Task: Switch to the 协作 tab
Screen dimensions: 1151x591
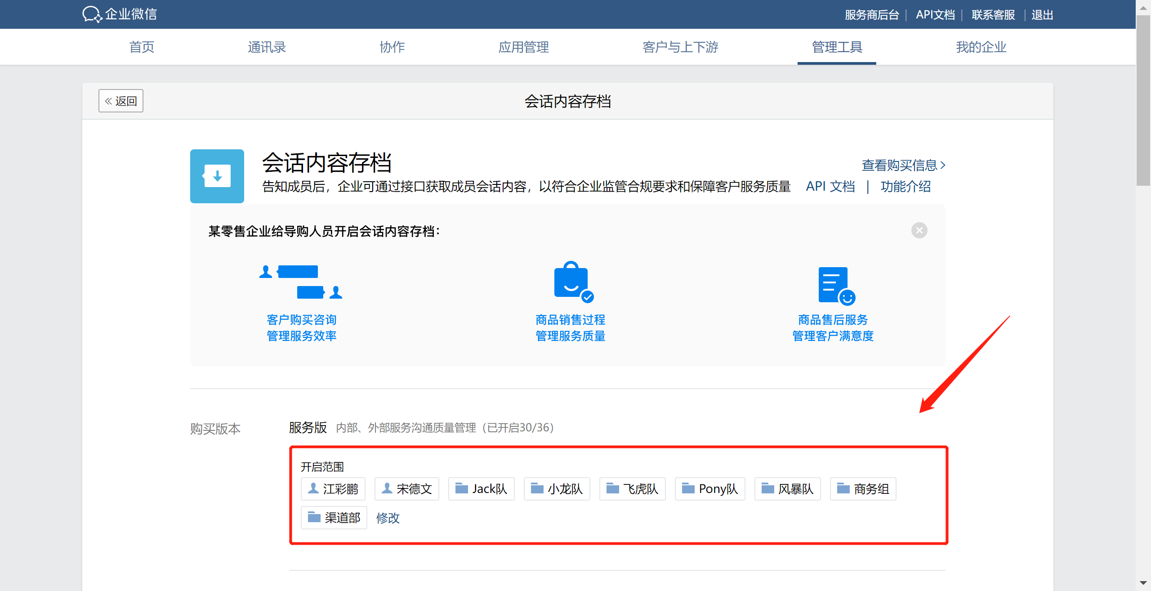Action: point(392,47)
